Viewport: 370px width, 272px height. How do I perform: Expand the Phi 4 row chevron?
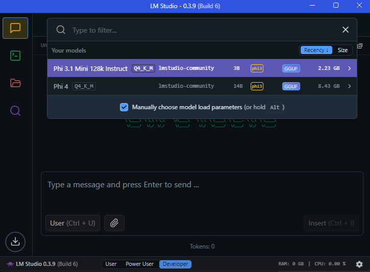pos(350,86)
